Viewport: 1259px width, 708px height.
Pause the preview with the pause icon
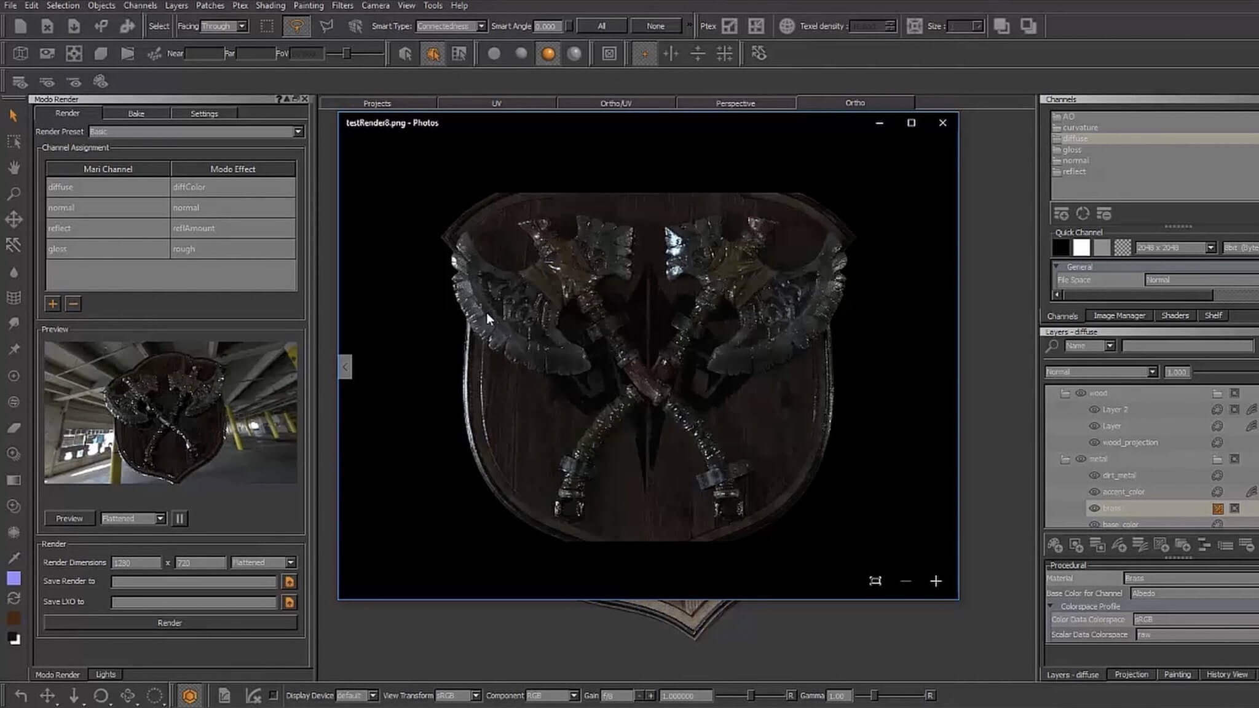point(180,519)
